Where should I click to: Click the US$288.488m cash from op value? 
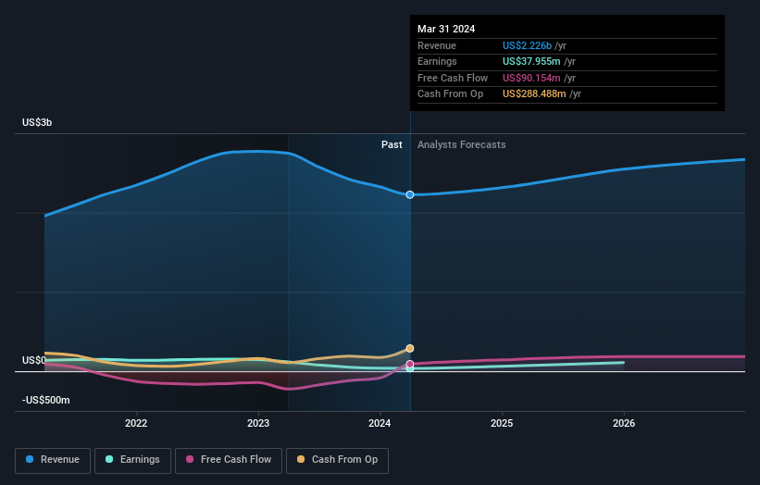coord(534,94)
